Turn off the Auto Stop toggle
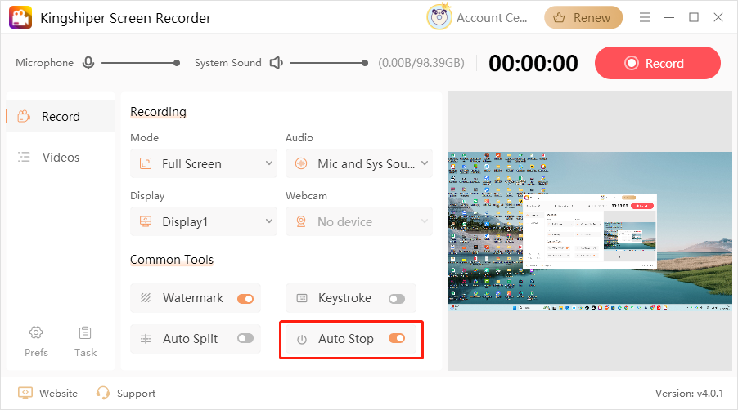This screenshot has height=410, width=738. (397, 338)
